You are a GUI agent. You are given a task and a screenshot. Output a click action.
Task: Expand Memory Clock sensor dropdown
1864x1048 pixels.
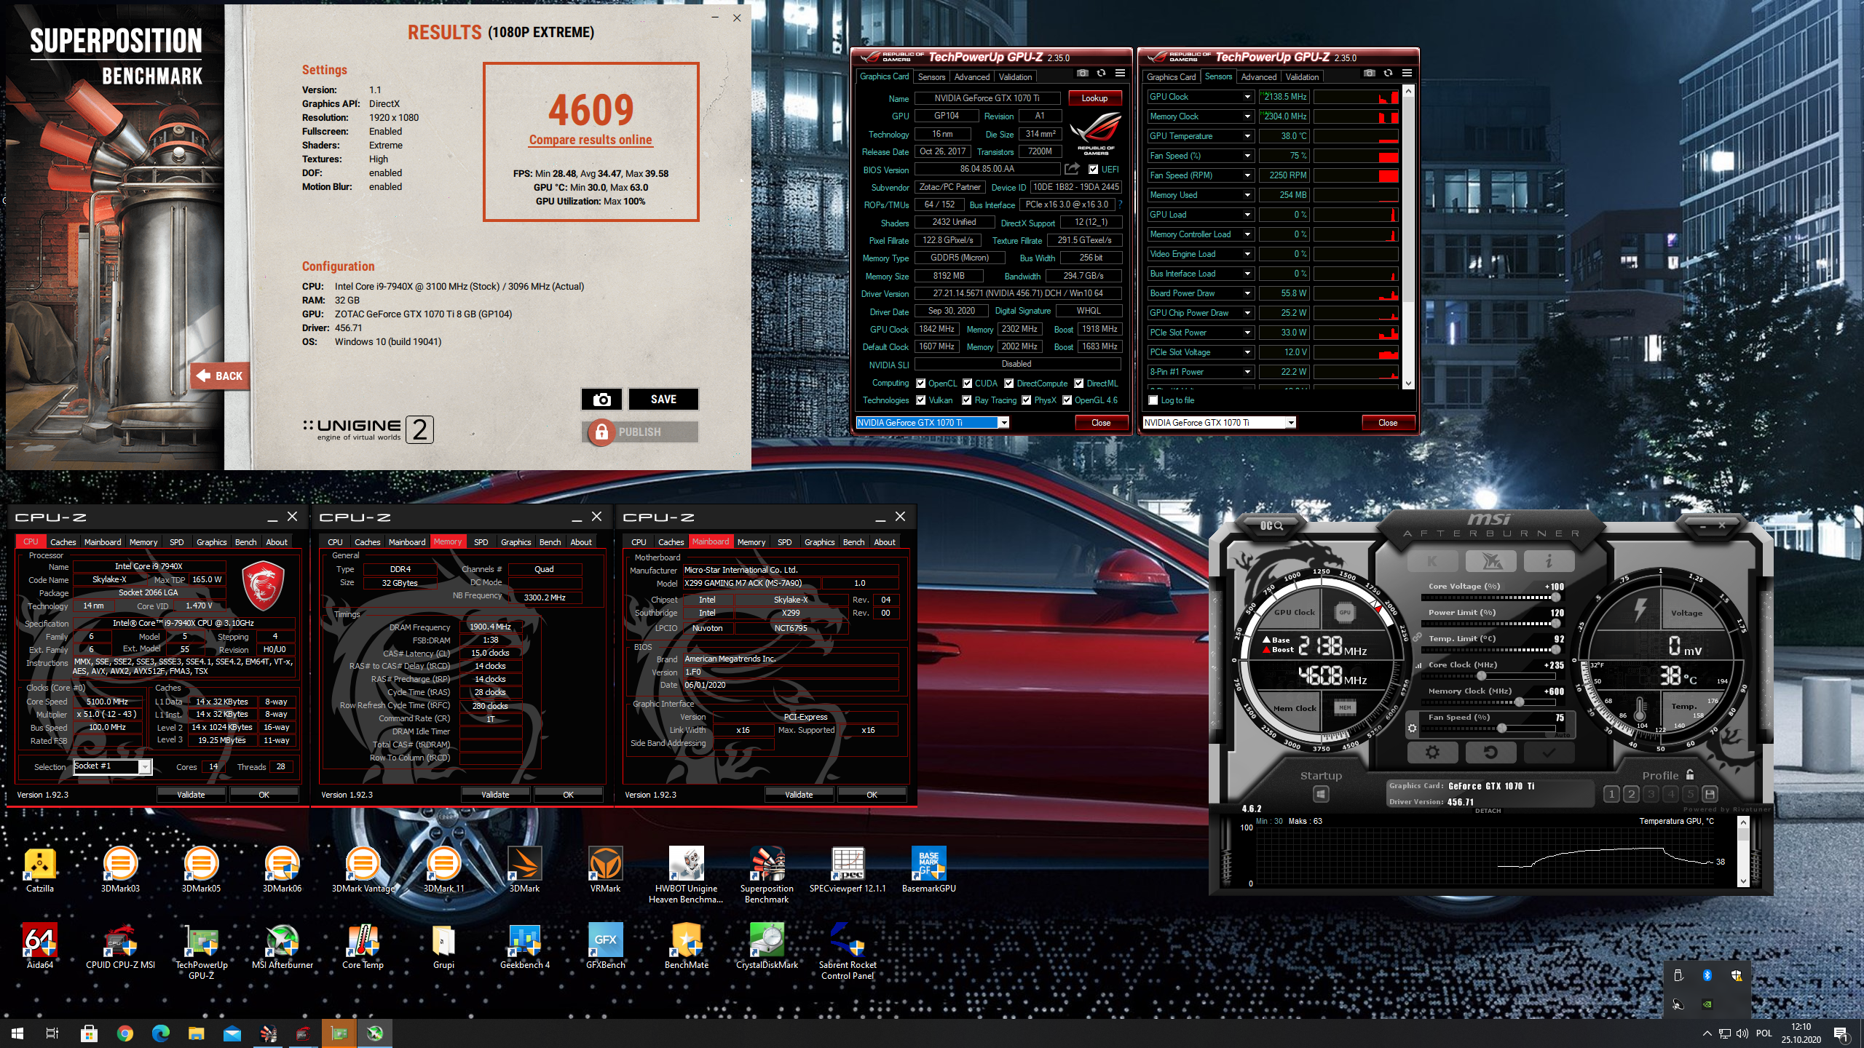click(x=1247, y=116)
